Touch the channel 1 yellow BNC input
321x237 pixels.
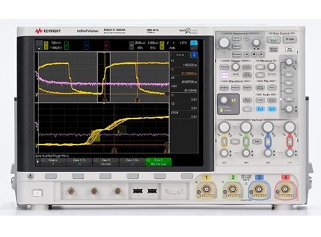206,190
